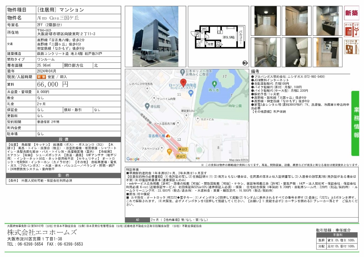Click the church pin for 日本キリスト改革派堺みくに教会
Image resolution: width=364 pixels, height=257 pixels.
[x=183, y=72]
